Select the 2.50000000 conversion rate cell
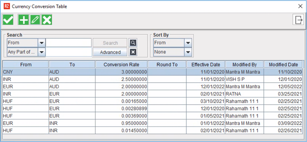Viewport: 307px width, 142px height. (121, 79)
